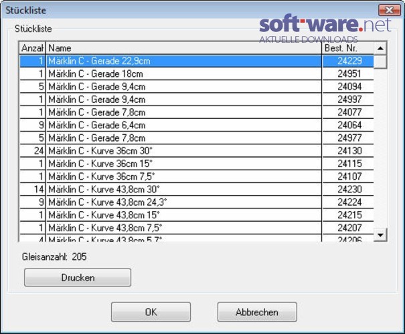The image size is (405, 334).
Task: Click order number cell 24215
Action: [348, 215]
